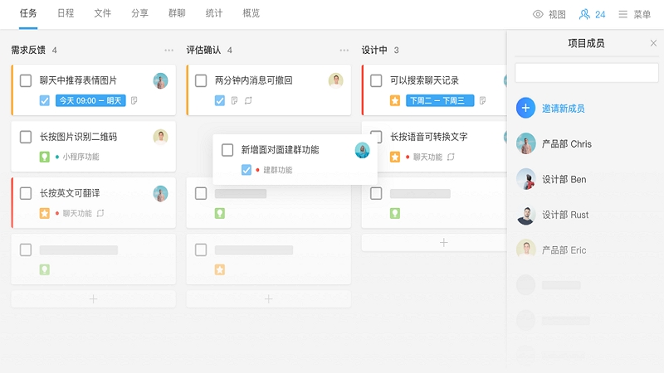664x373 pixels.
Task: Check off task 长按英文可翻译
Action: click(x=26, y=193)
